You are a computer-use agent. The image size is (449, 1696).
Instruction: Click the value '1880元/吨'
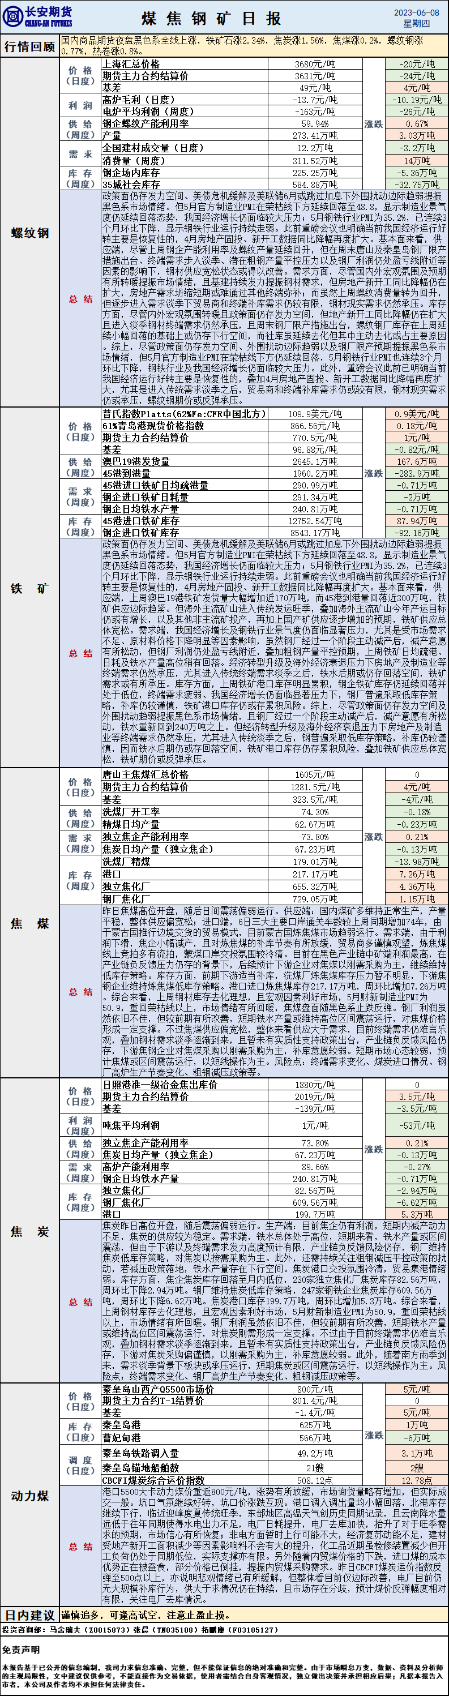pos(315,1085)
